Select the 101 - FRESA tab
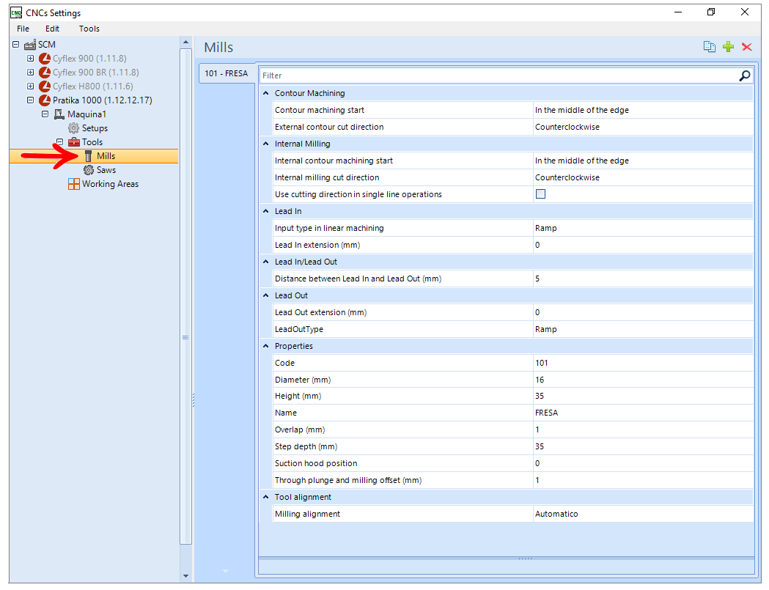769x590 pixels. point(226,73)
